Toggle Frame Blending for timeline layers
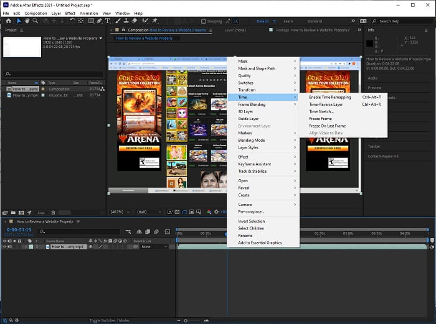Viewport: 436px width, 324px height. click(x=148, y=231)
